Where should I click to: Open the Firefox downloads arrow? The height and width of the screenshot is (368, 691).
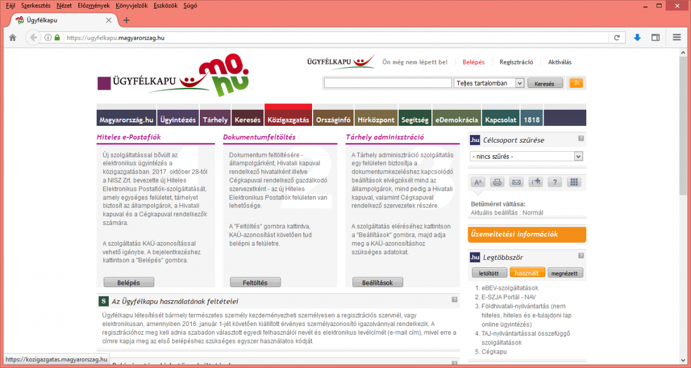click(637, 37)
